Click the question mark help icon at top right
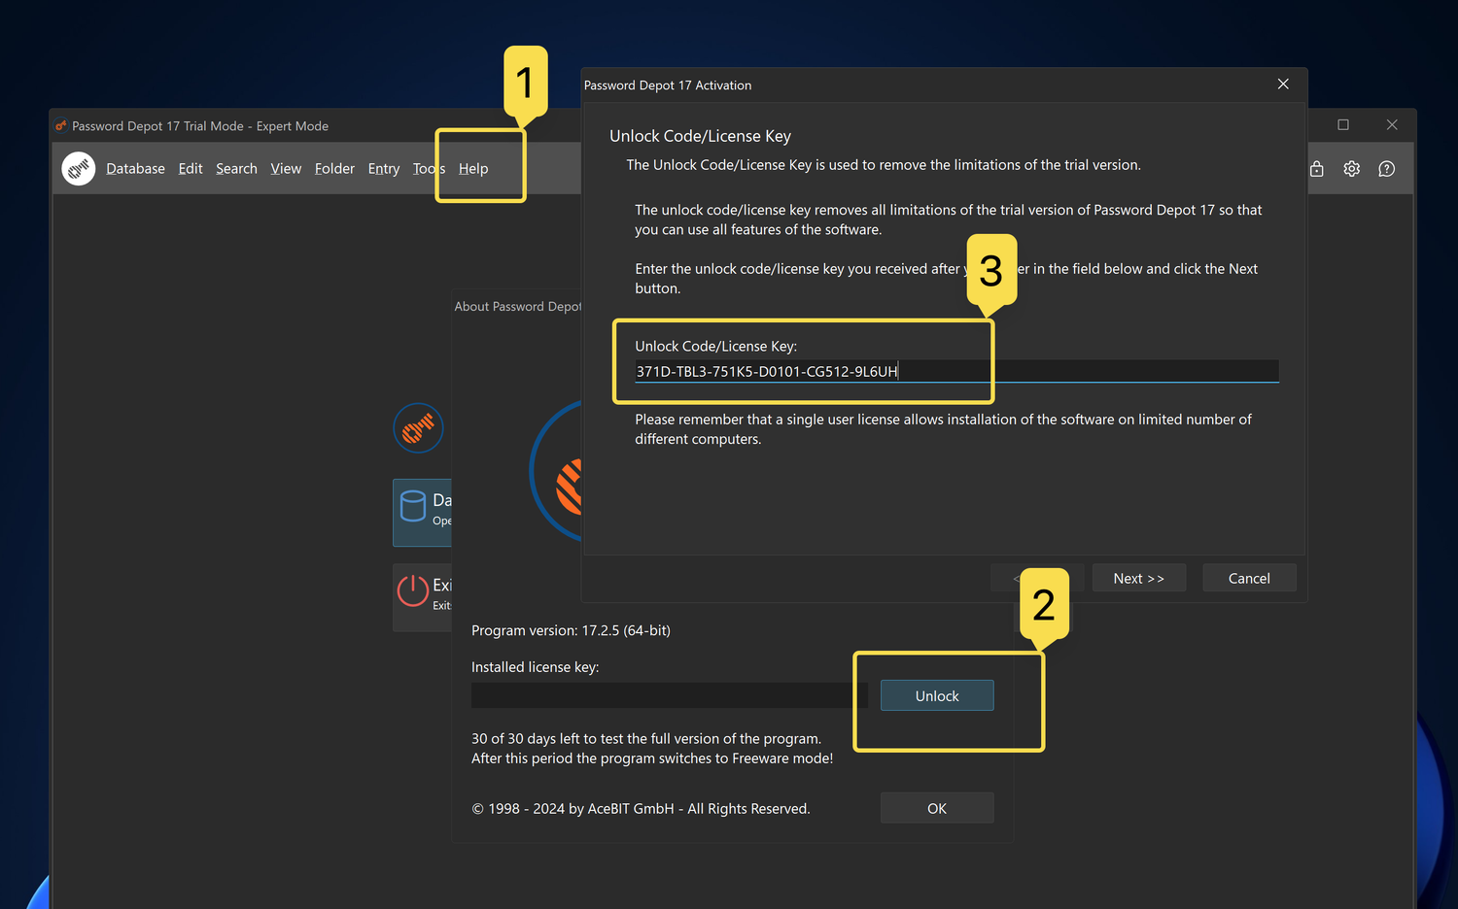Viewport: 1458px width, 909px height. click(1387, 169)
